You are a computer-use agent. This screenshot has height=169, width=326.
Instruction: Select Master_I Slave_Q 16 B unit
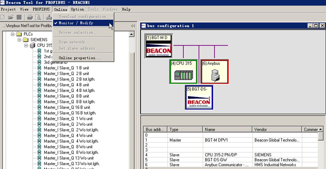click(67, 107)
